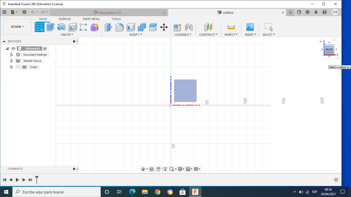Open the SELECT dropdown menu
The height and width of the screenshot is (197, 351).
click(269, 35)
